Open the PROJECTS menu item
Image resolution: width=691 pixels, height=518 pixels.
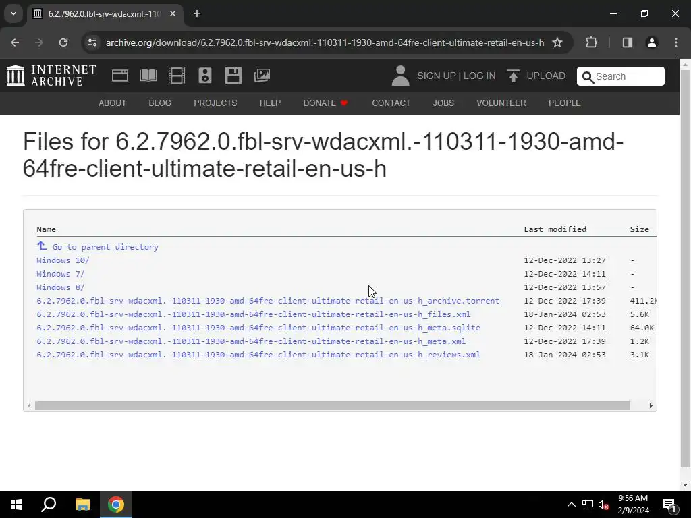click(x=215, y=103)
